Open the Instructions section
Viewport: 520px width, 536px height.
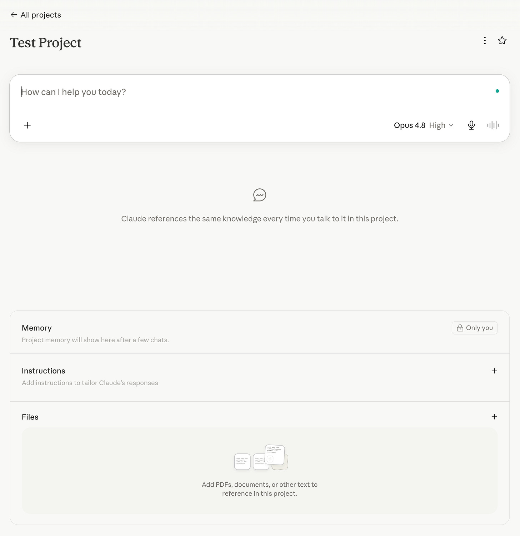coord(260,377)
